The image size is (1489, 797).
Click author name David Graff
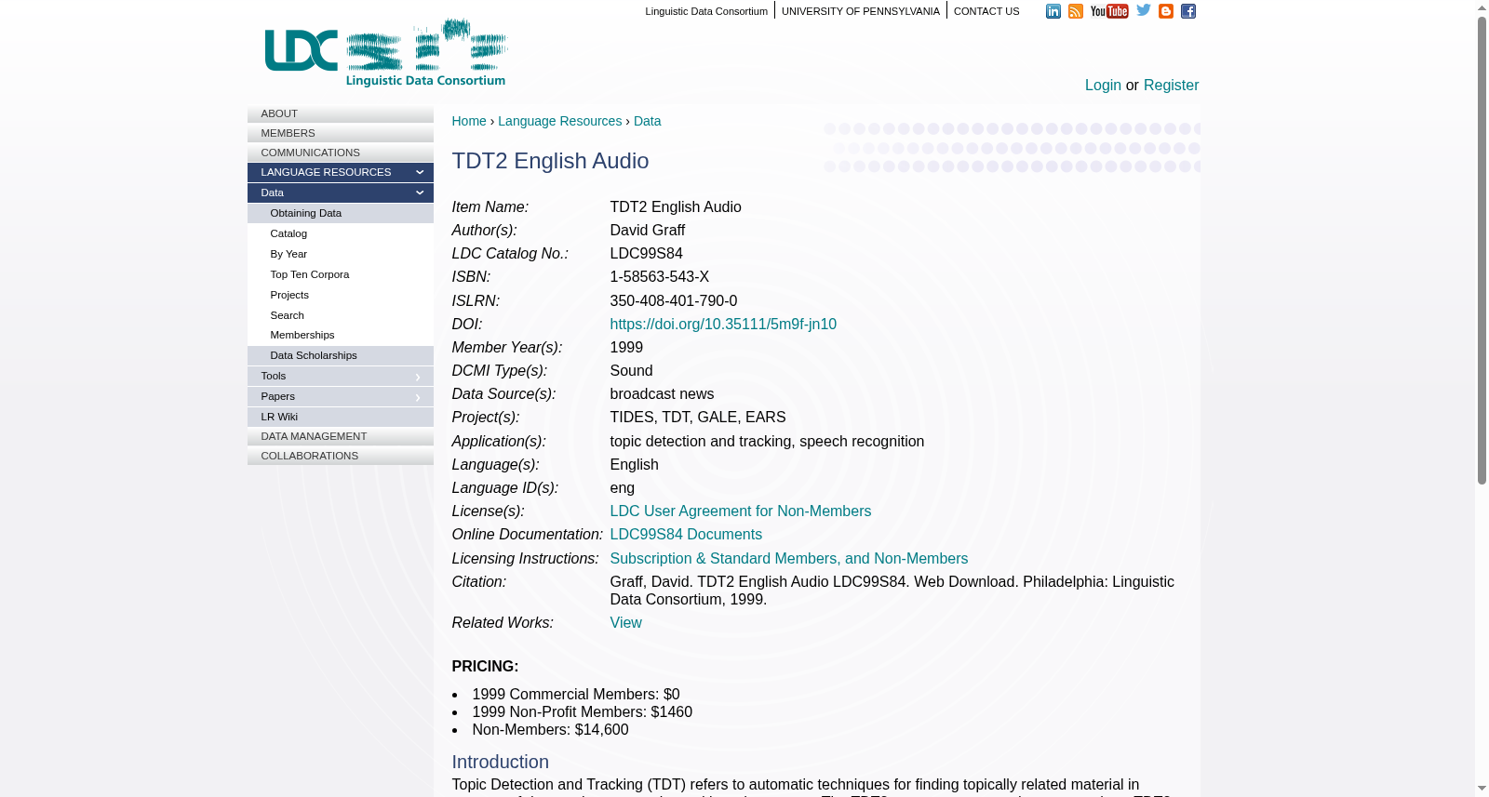(x=648, y=231)
